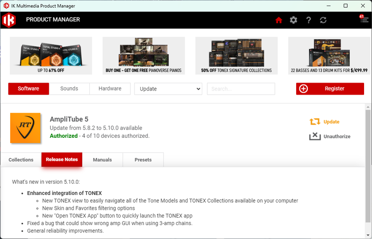The height and width of the screenshot is (239, 372).
Task: Open help question mark icon
Action: [x=308, y=20]
